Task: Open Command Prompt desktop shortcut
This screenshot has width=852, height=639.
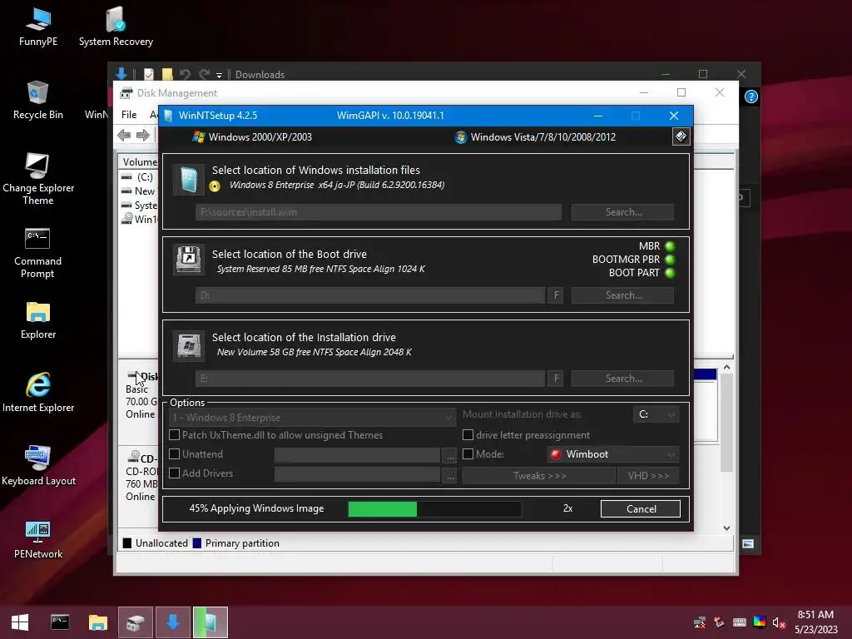Action: click(x=37, y=253)
